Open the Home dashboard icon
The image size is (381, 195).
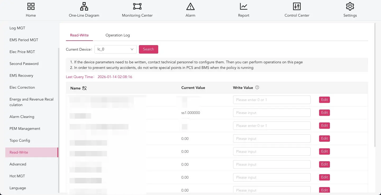pos(31,6)
